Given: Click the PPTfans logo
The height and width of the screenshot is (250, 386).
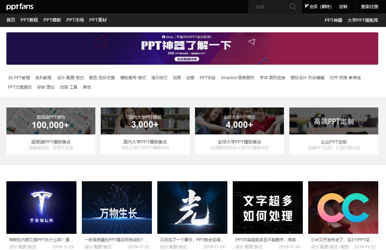Looking at the screenshot, I should (20, 6).
